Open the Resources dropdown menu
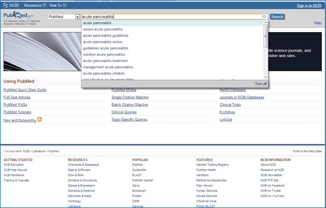Viewport: 326px width, 208px height. coord(35,5)
